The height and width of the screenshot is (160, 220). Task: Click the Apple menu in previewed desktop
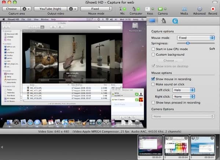[4, 19]
